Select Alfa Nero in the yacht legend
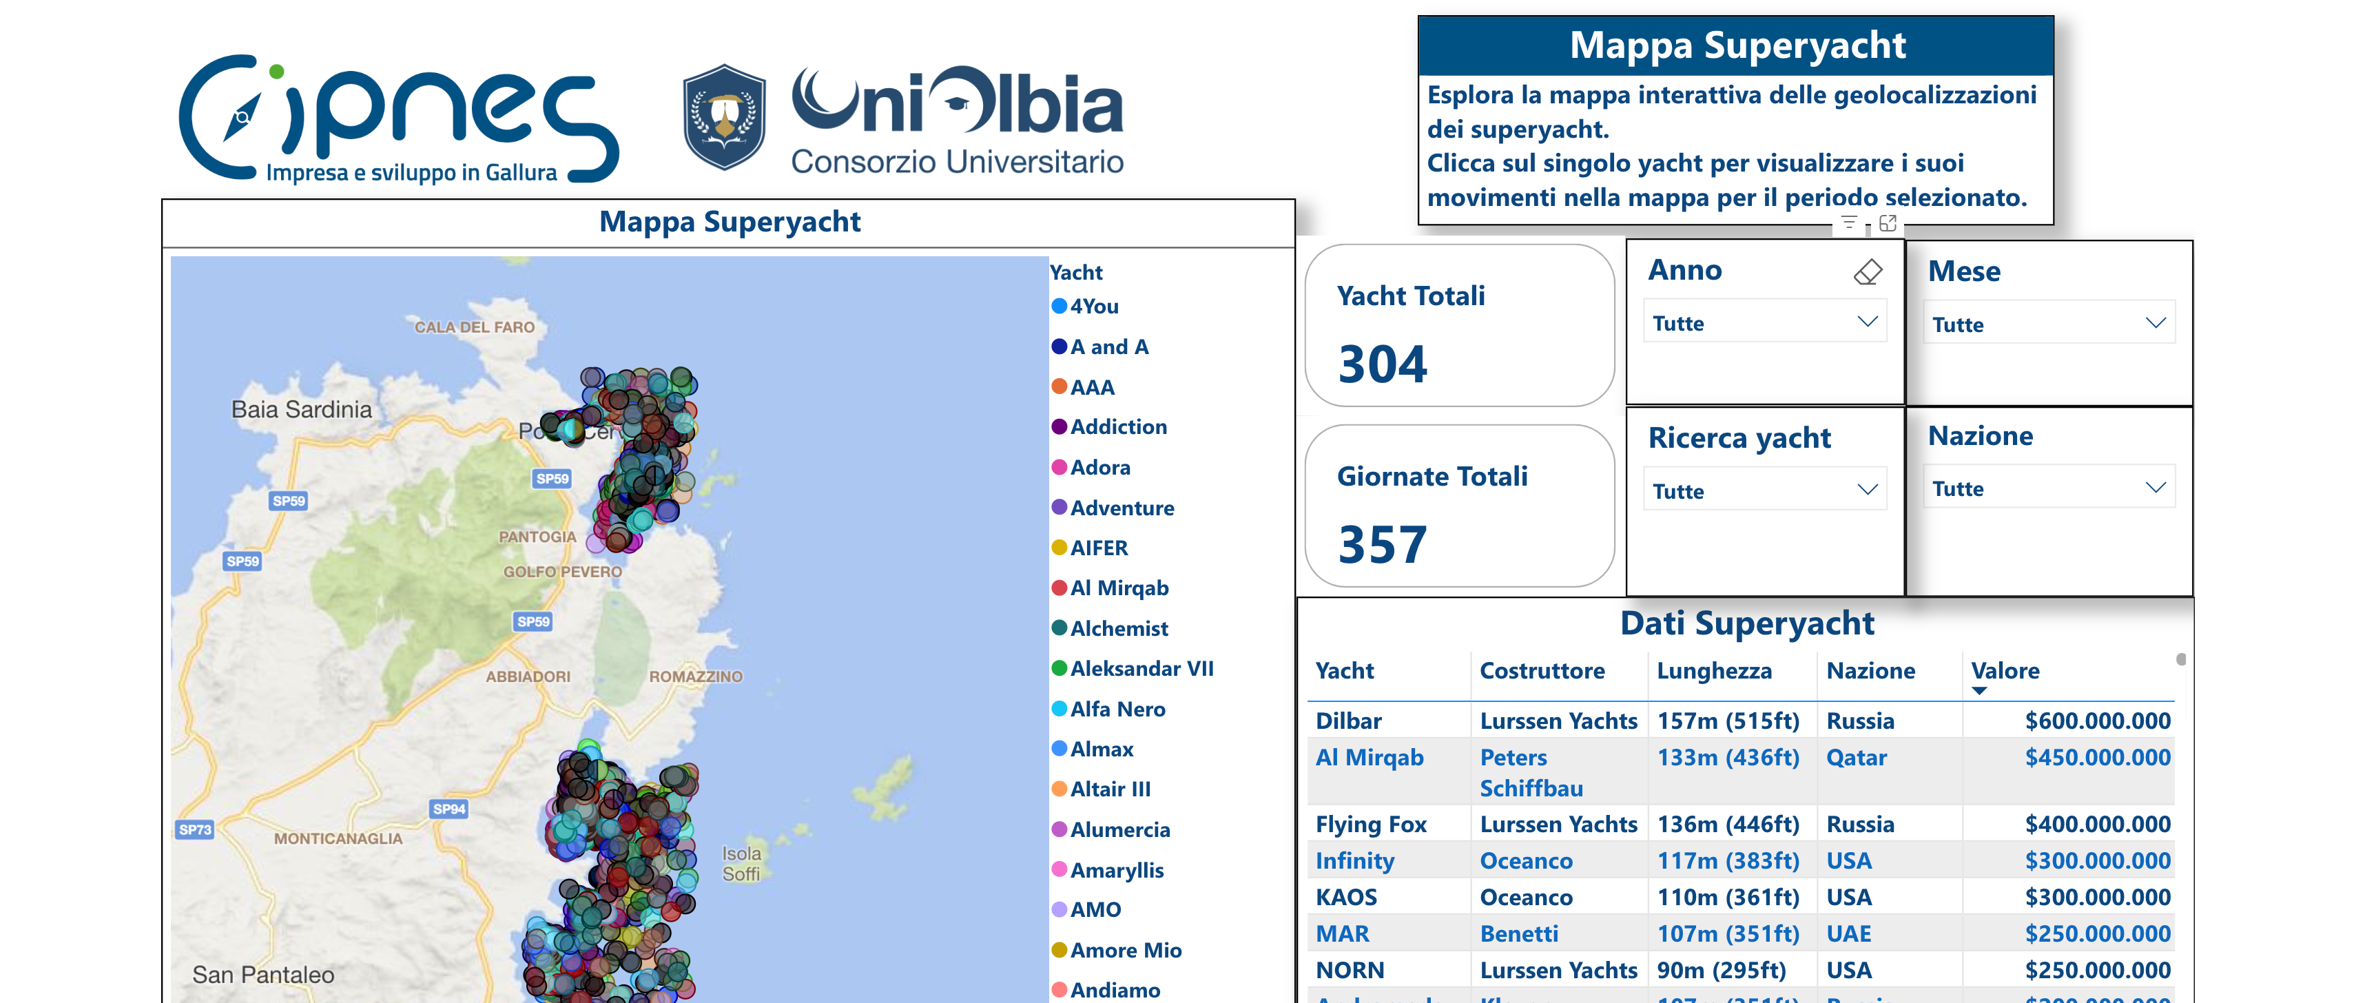Viewport: 2356px width, 1003px height. tap(1108, 709)
